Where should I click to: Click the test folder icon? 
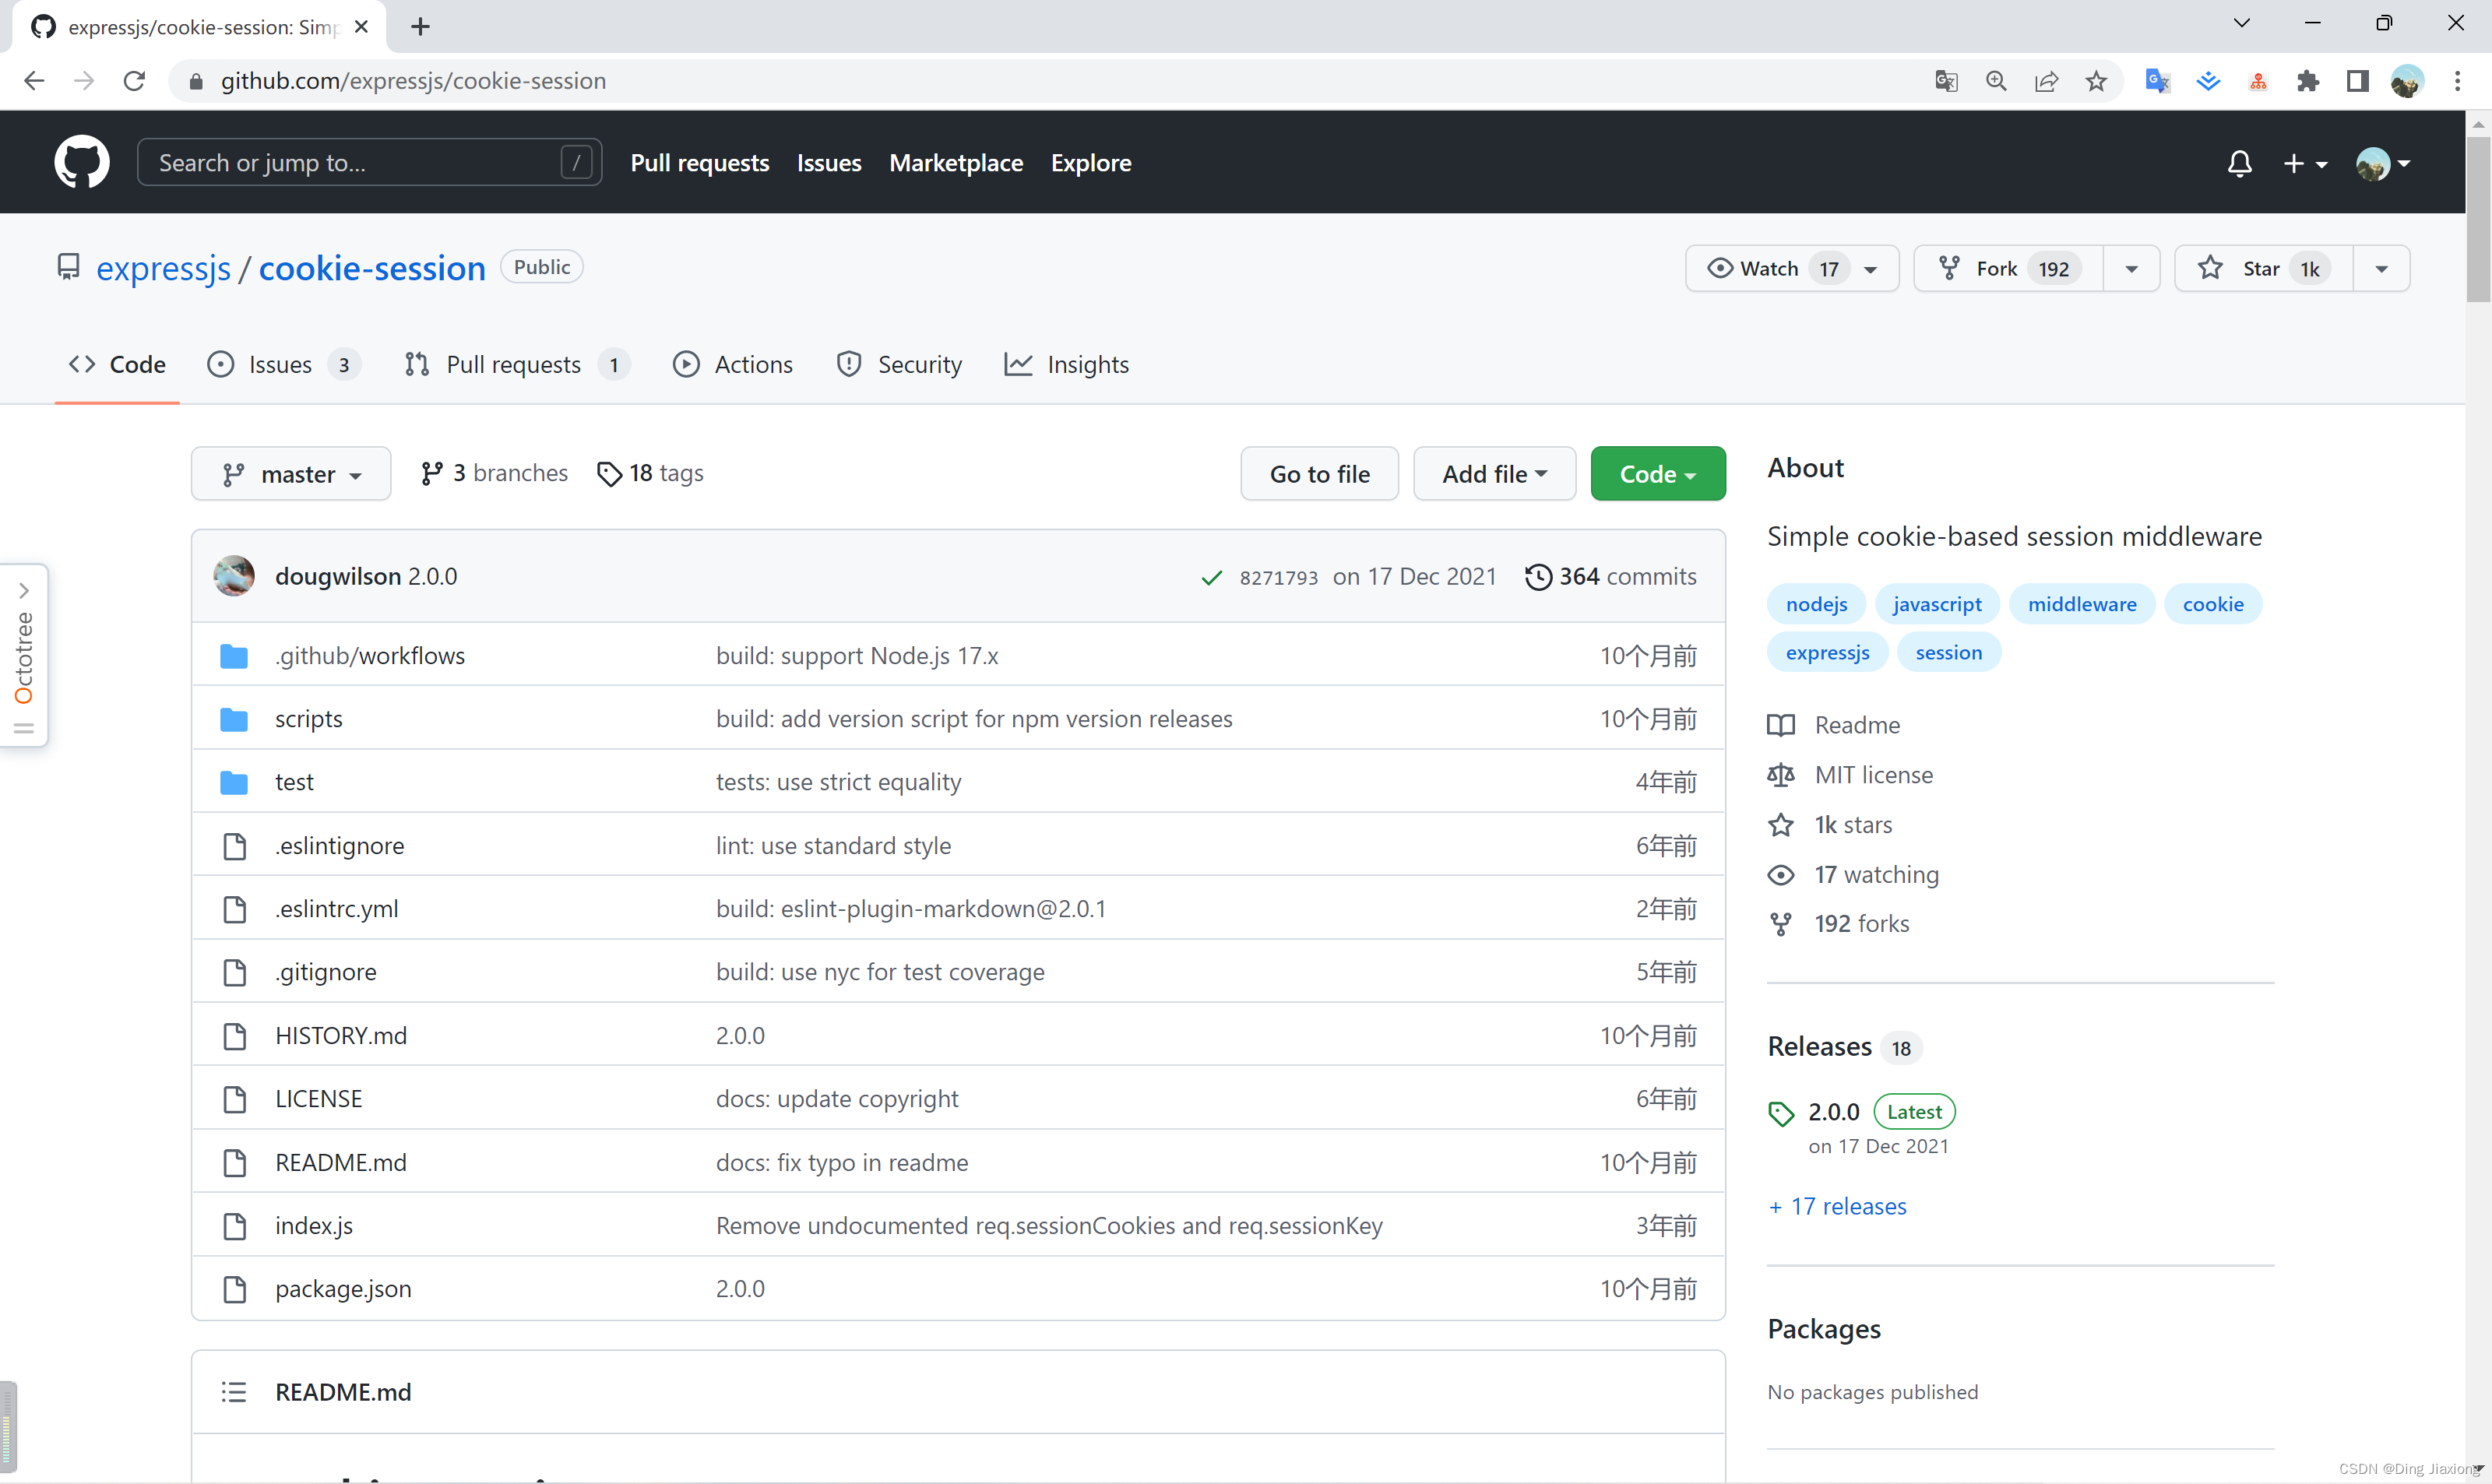pyautogui.click(x=234, y=782)
